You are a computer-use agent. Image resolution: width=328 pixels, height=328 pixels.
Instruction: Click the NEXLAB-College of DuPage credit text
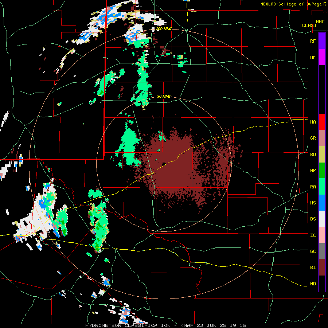coord(291,4)
